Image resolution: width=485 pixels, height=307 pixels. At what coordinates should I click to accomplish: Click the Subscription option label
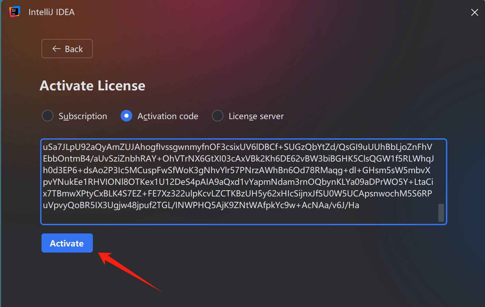pyautogui.click(x=83, y=116)
